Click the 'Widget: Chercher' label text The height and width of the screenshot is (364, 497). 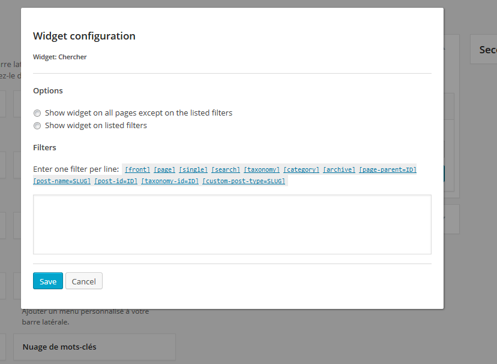[x=60, y=57]
